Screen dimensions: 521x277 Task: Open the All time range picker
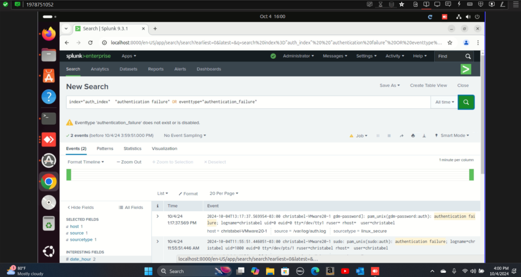[x=444, y=102]
